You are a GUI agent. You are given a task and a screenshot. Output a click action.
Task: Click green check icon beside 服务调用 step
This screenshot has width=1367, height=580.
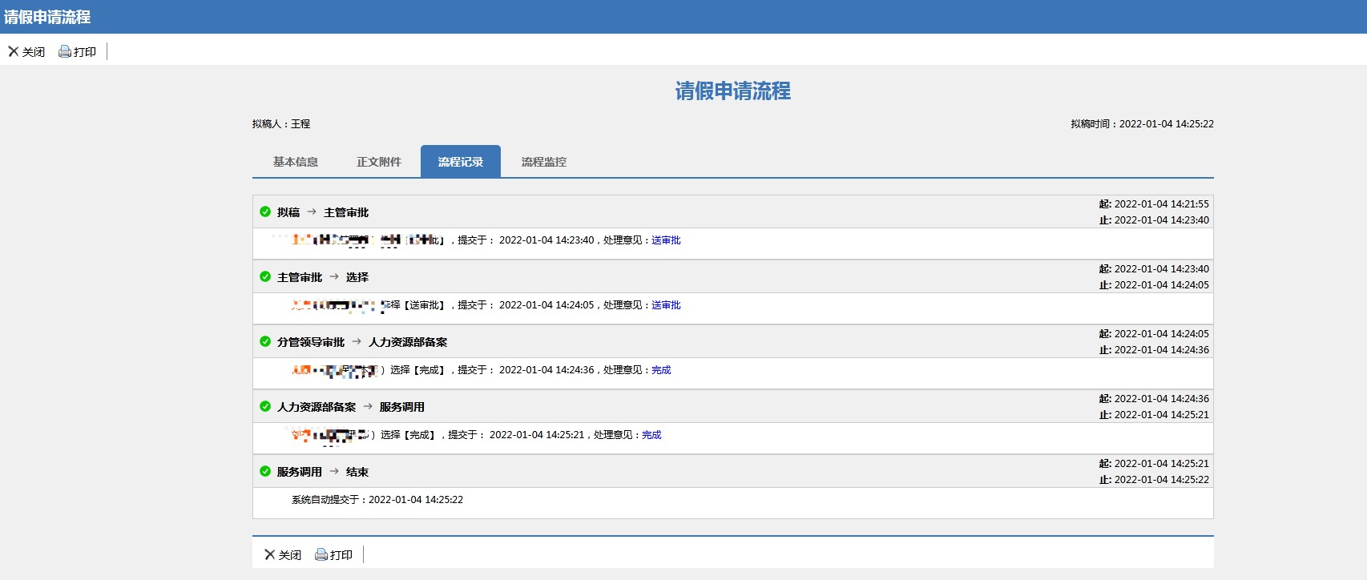pos(265,472)
